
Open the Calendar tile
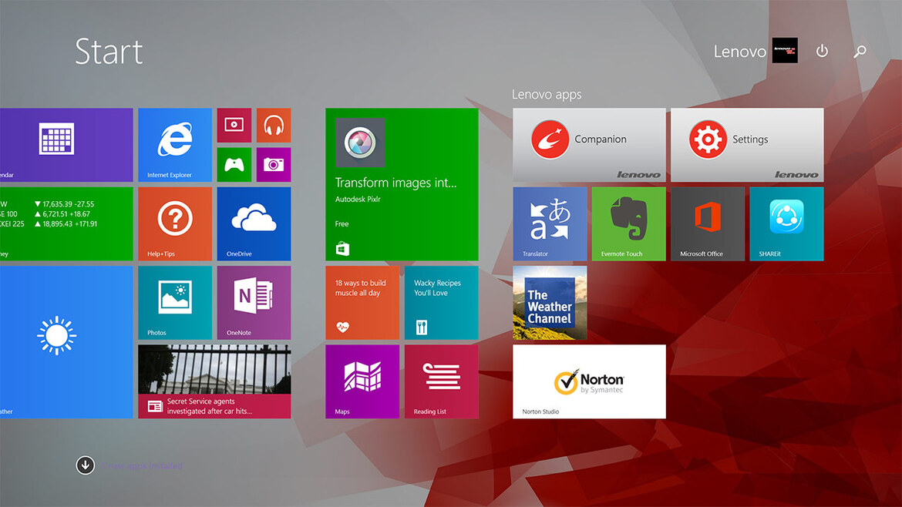pyautogui.click(x=66, y=145)
